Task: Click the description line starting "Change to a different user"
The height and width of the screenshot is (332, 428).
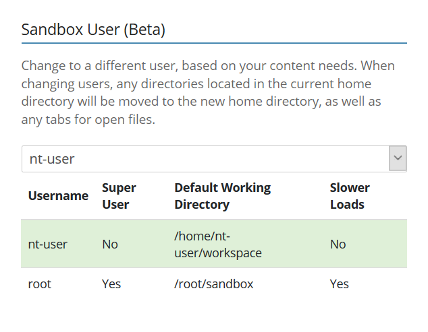Action: [208, 66]
